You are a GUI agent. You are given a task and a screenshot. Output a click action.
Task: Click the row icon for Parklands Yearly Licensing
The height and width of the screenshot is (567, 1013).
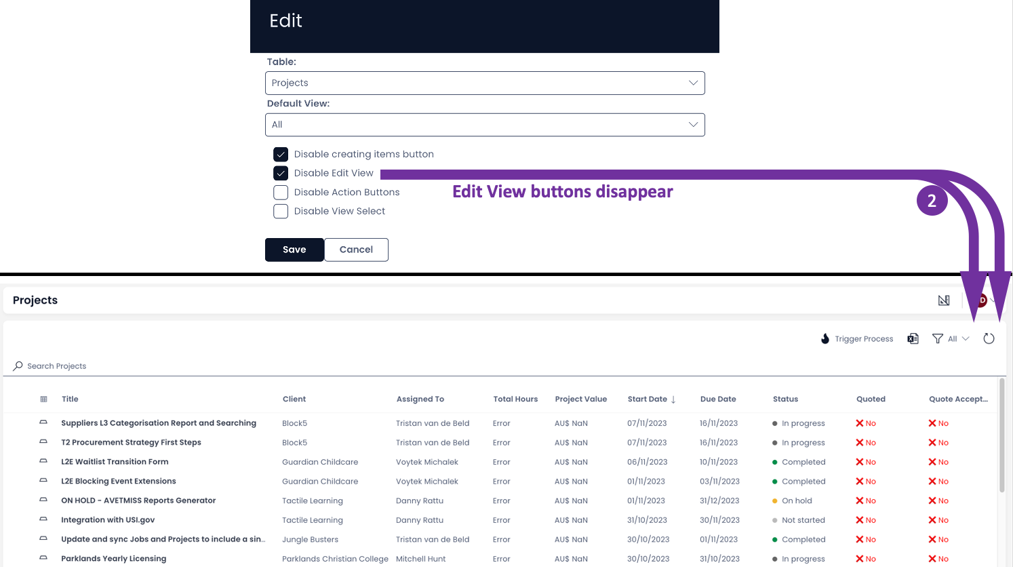[43, 558]
